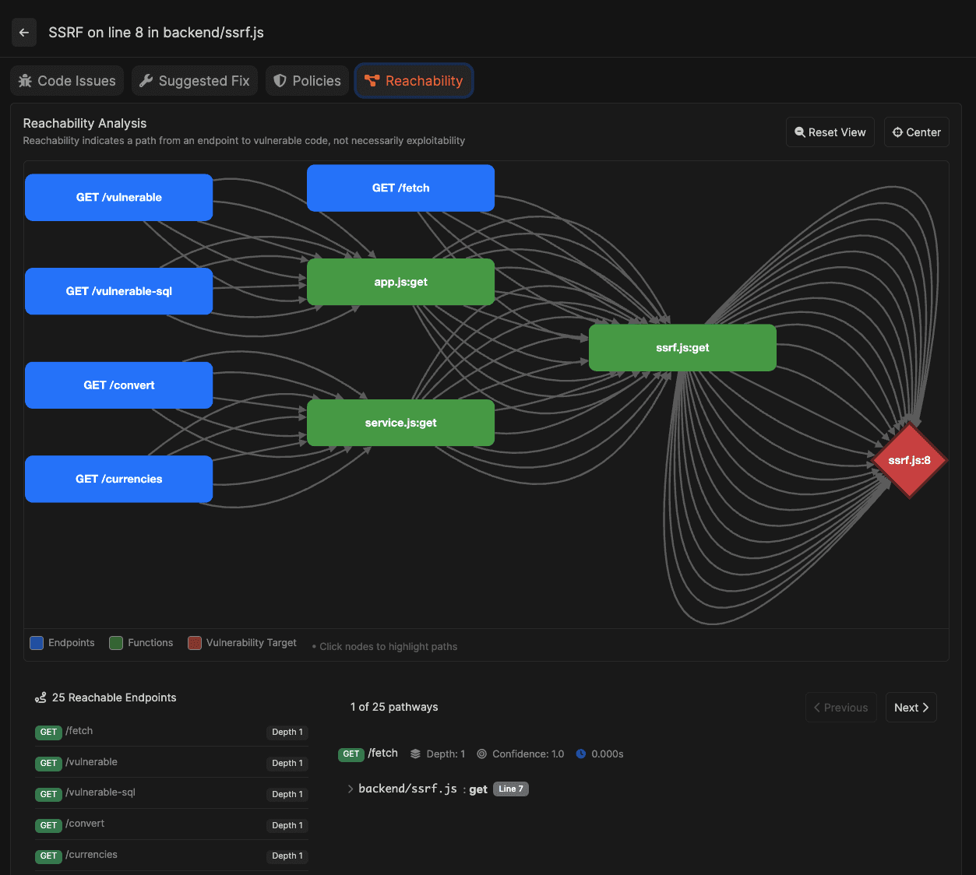
Task: Click the red Vulnerability Target legend swatch
Action: coord(195,643)
